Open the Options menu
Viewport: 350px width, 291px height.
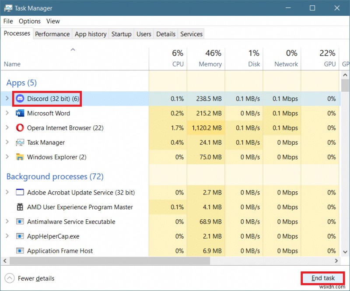pos(30,21)
